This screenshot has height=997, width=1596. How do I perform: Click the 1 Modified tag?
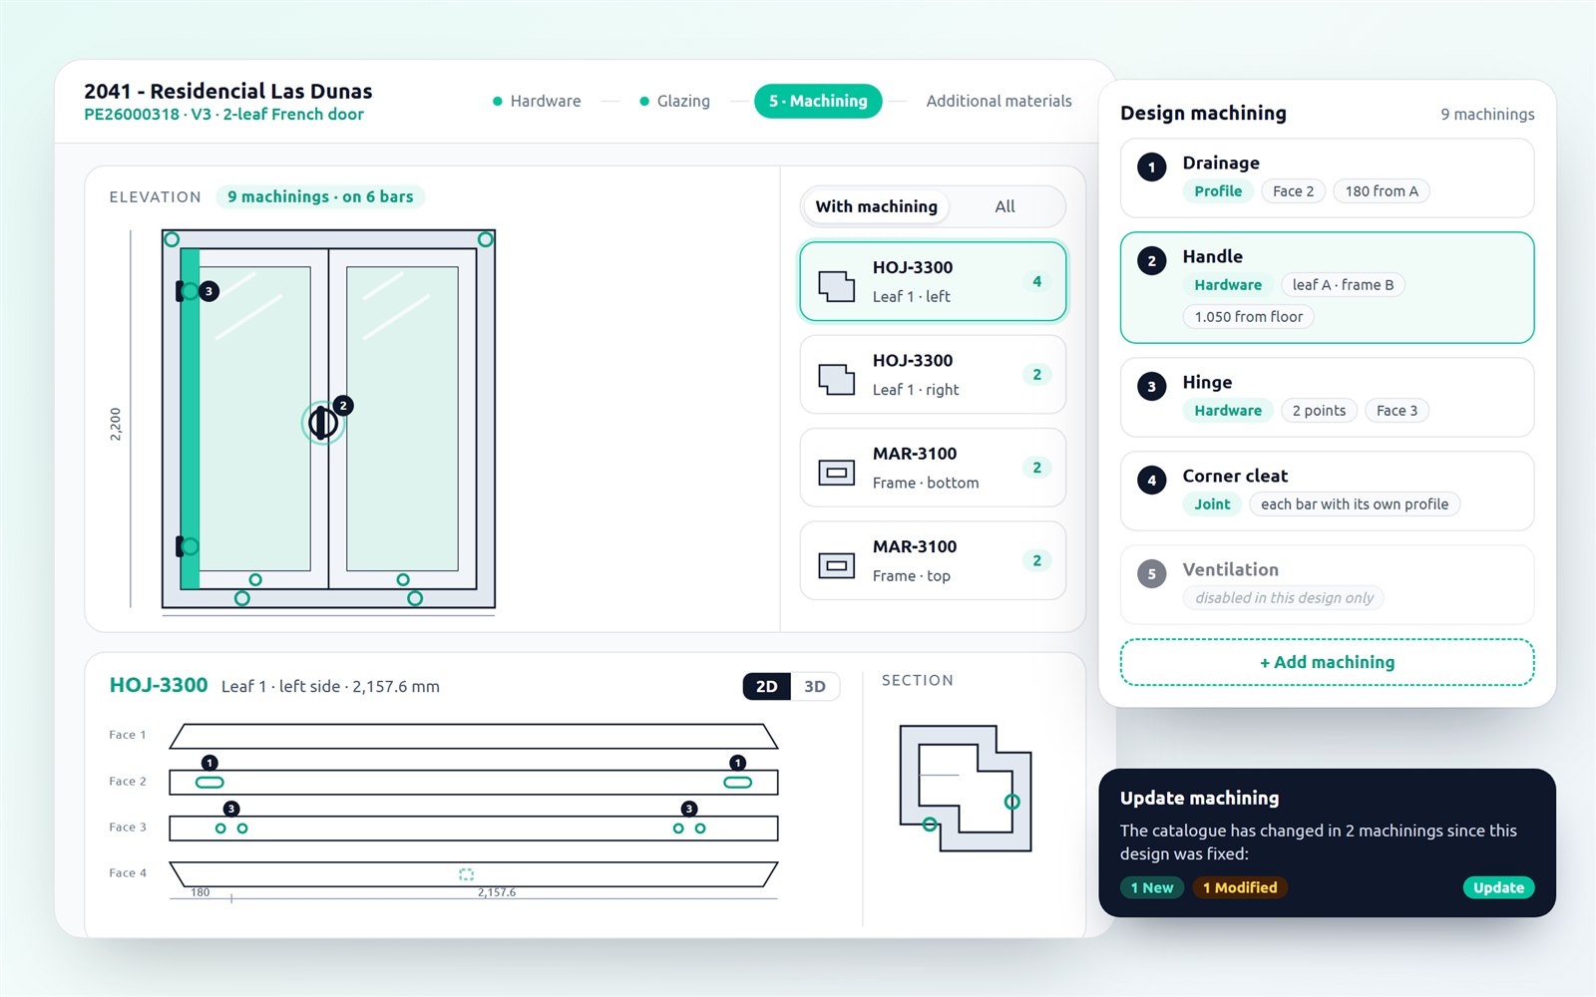[x=1240, y=887]
